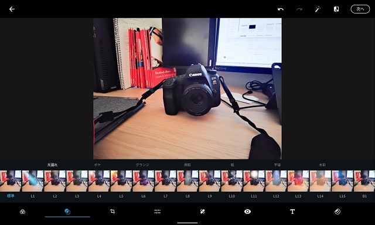Apply the L2 light leak overlay

(54, 181)
